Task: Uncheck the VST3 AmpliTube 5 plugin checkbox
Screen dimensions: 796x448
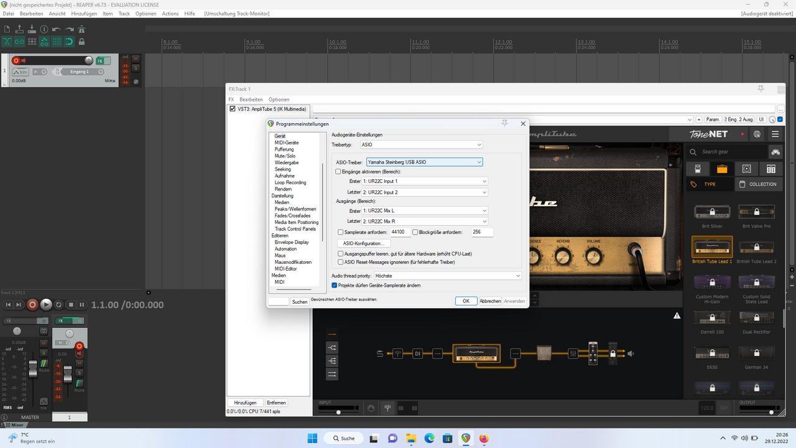Action: tap(233, 109)
